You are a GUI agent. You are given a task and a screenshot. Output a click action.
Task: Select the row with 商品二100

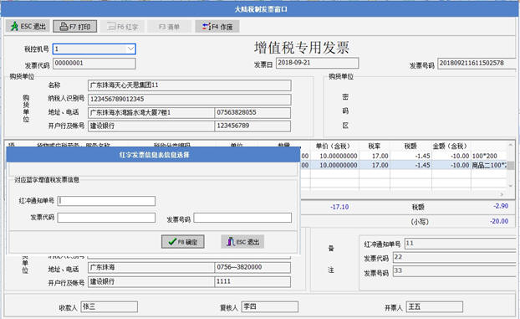[x=403, y=165]
